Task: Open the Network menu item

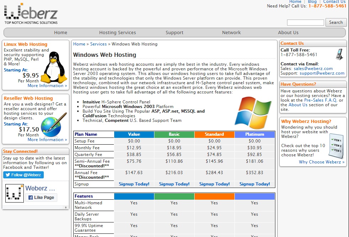Action: [x=231, y=32]
